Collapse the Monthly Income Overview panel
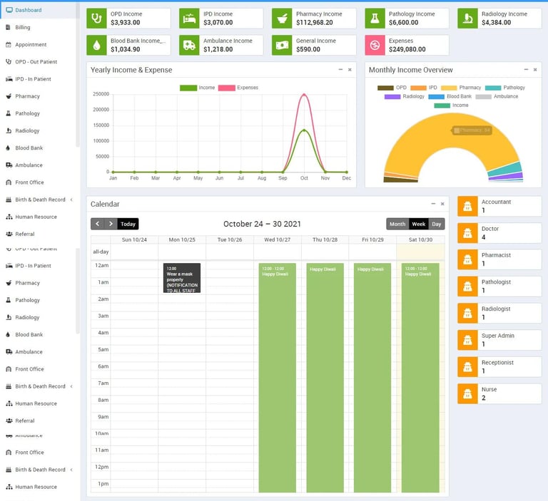Viewport: 548px width, 501px height. [x=526, y=70]
